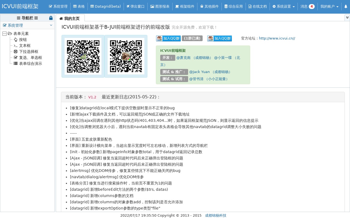The height and width of the screenshot is (218, 350).
Task: Click the check-square icon beside 复选、单选框
Action: (x=16, y=57)
